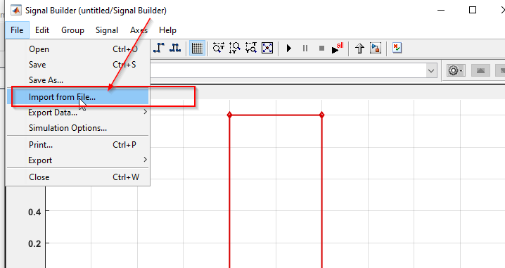The image size is (505, 268).
Task: Open the verification settings checklist icon
Action: pos(397,48)
